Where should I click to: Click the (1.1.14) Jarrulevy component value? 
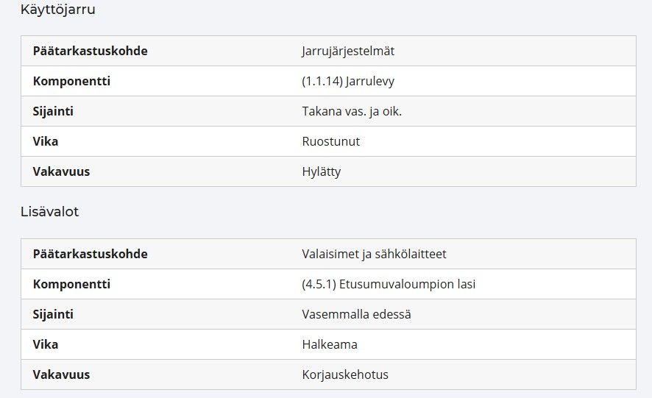tap(348, 81)
